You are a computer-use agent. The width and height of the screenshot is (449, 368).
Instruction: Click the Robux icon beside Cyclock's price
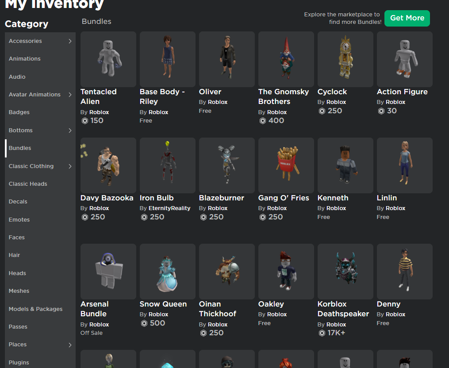[x=322, y=111]
